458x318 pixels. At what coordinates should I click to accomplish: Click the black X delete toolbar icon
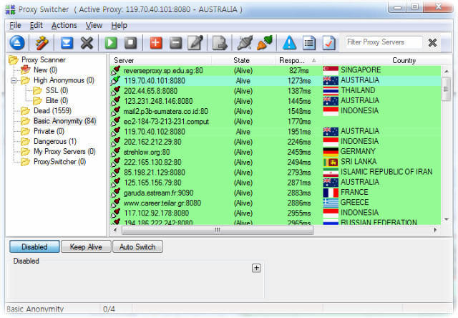click(87, 43)
